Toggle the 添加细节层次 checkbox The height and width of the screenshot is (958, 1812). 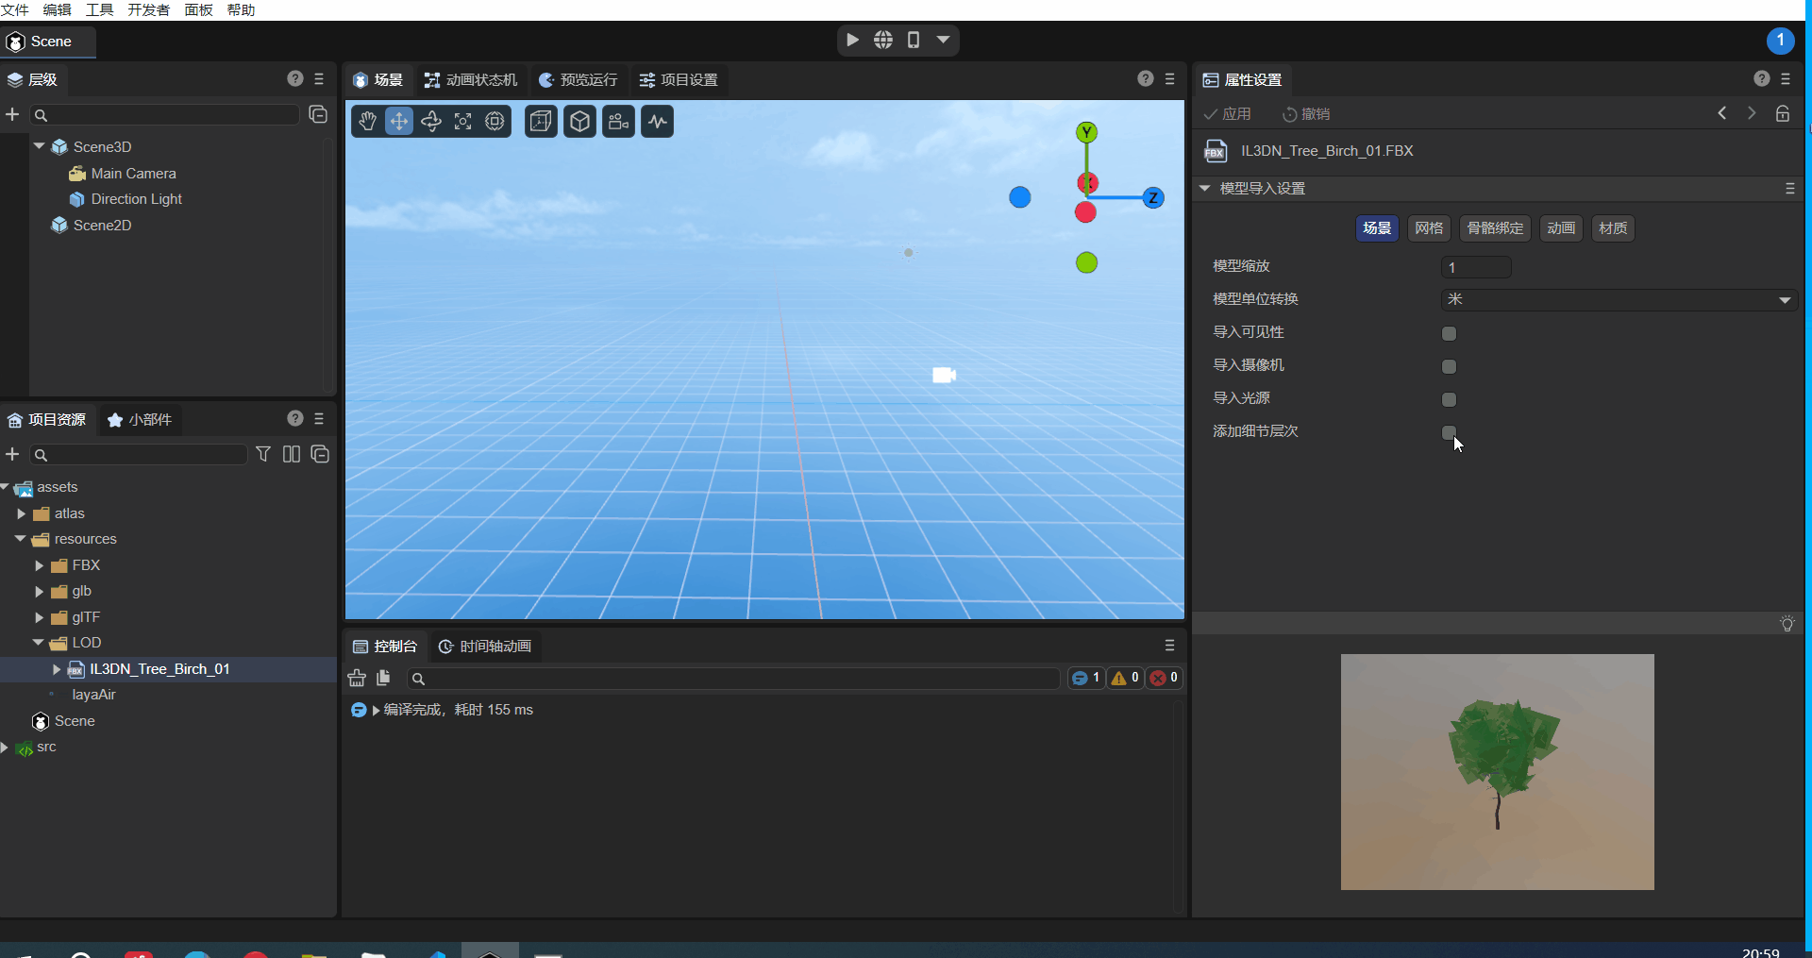[1449, 432]
